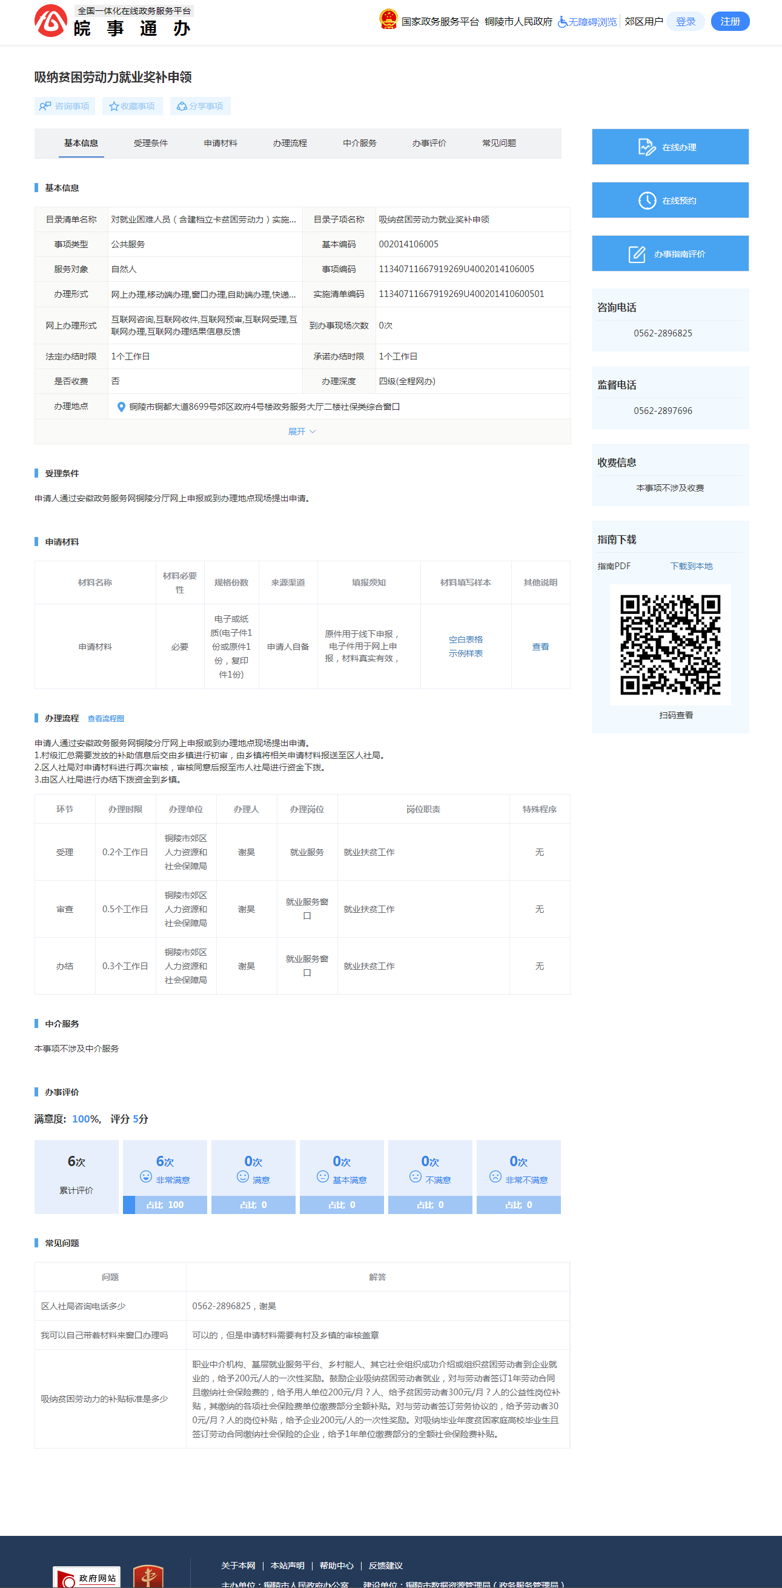Screen dimensions: 782x1588
Task: Click the QR code image for 扫码查看
Action: point(670,644)
